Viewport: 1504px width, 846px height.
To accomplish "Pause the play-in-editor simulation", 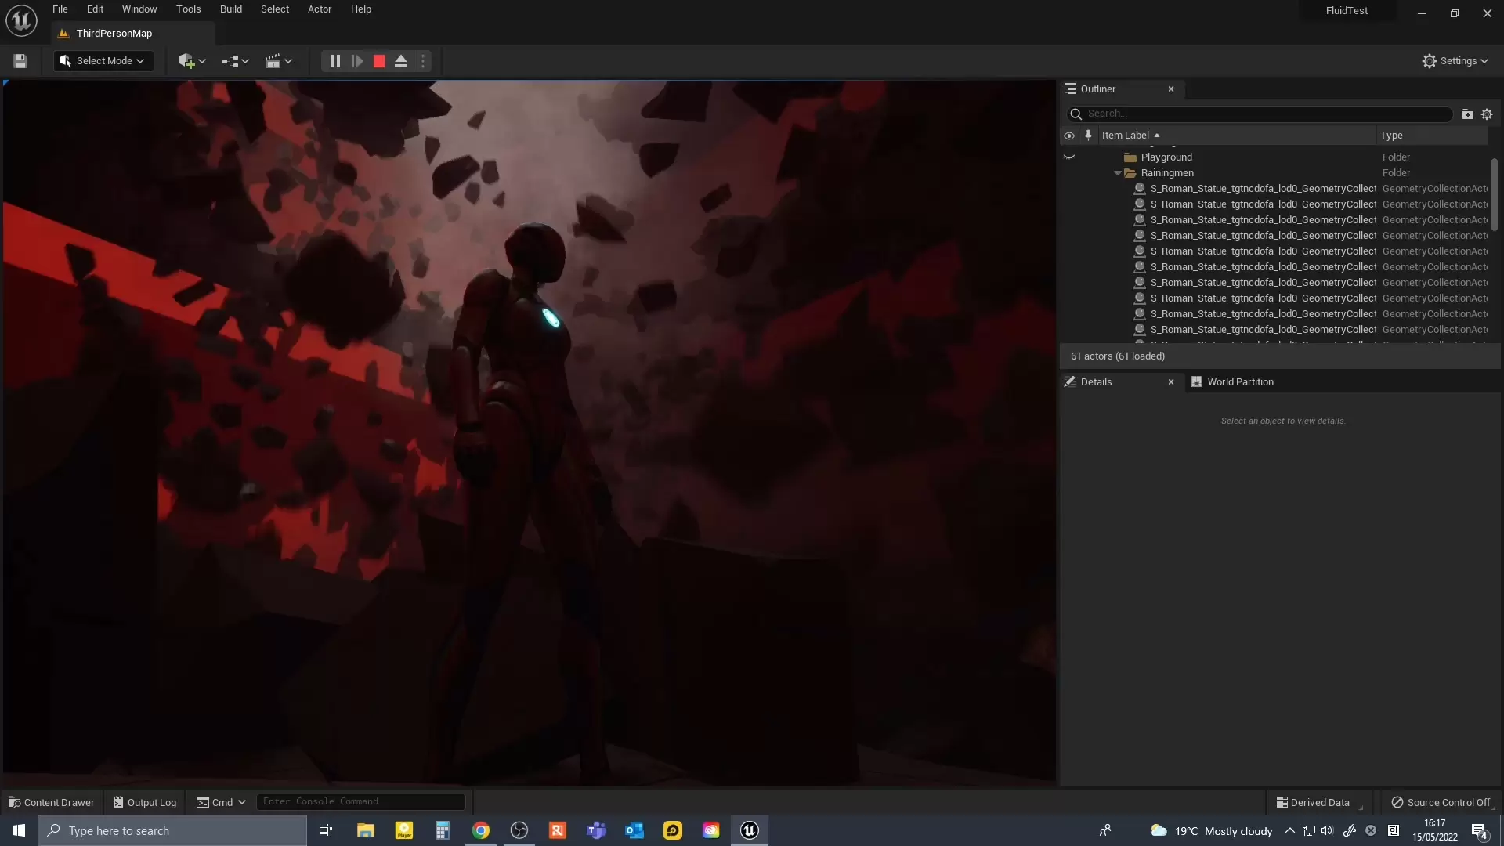I will [x=334, y=61].
